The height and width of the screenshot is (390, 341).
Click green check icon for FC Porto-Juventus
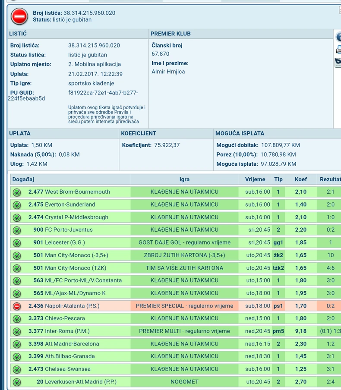pos(17,230)
